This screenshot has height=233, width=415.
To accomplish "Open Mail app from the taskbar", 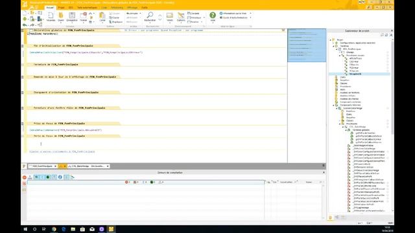I will [x=92, y=229].
